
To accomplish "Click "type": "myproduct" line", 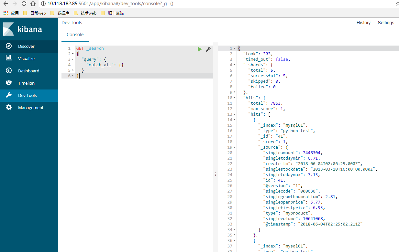I will (x=288, y=213).
